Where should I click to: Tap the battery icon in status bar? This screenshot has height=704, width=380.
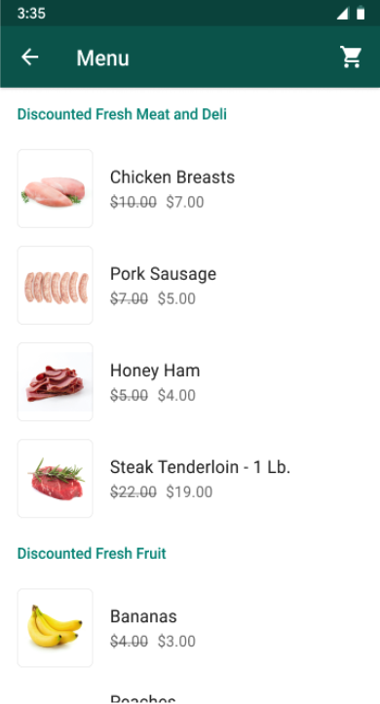click(x=361, y=13)
